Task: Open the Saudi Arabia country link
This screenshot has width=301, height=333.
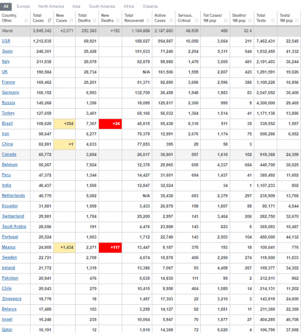Action: pyautogui.click(x=14, y=226)
